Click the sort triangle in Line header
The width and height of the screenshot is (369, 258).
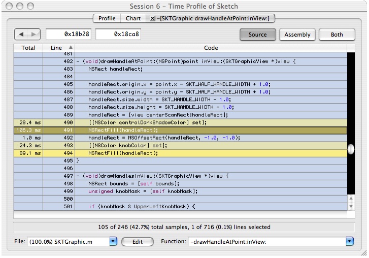[x=70, y=48]
